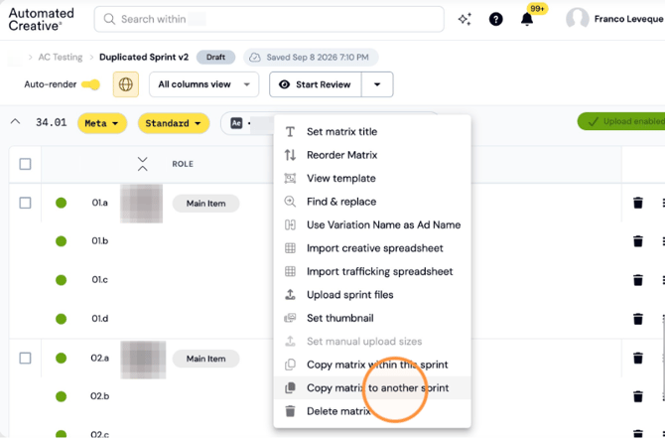
Task: Click the Upload sprint files icon
Action: coord(290,294)
